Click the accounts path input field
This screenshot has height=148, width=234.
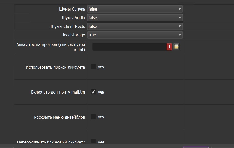[x=129, y=47]
